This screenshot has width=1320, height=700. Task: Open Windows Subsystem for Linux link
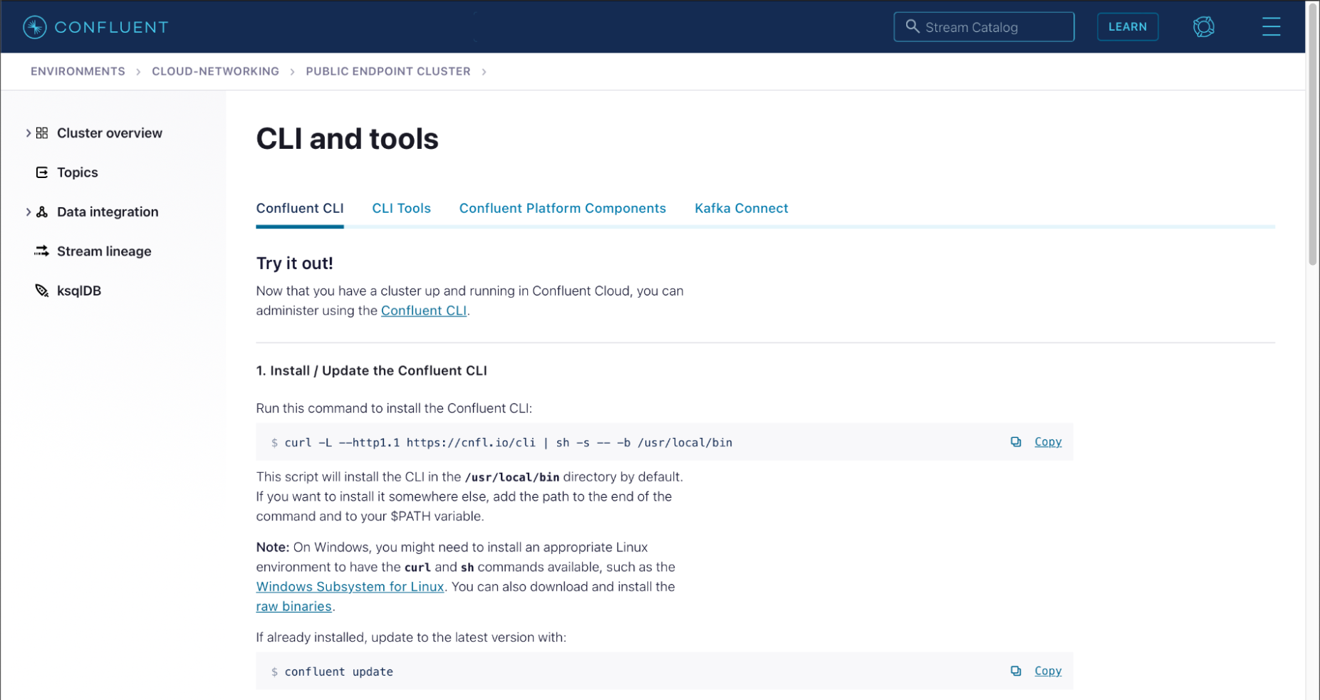point(350,587)
